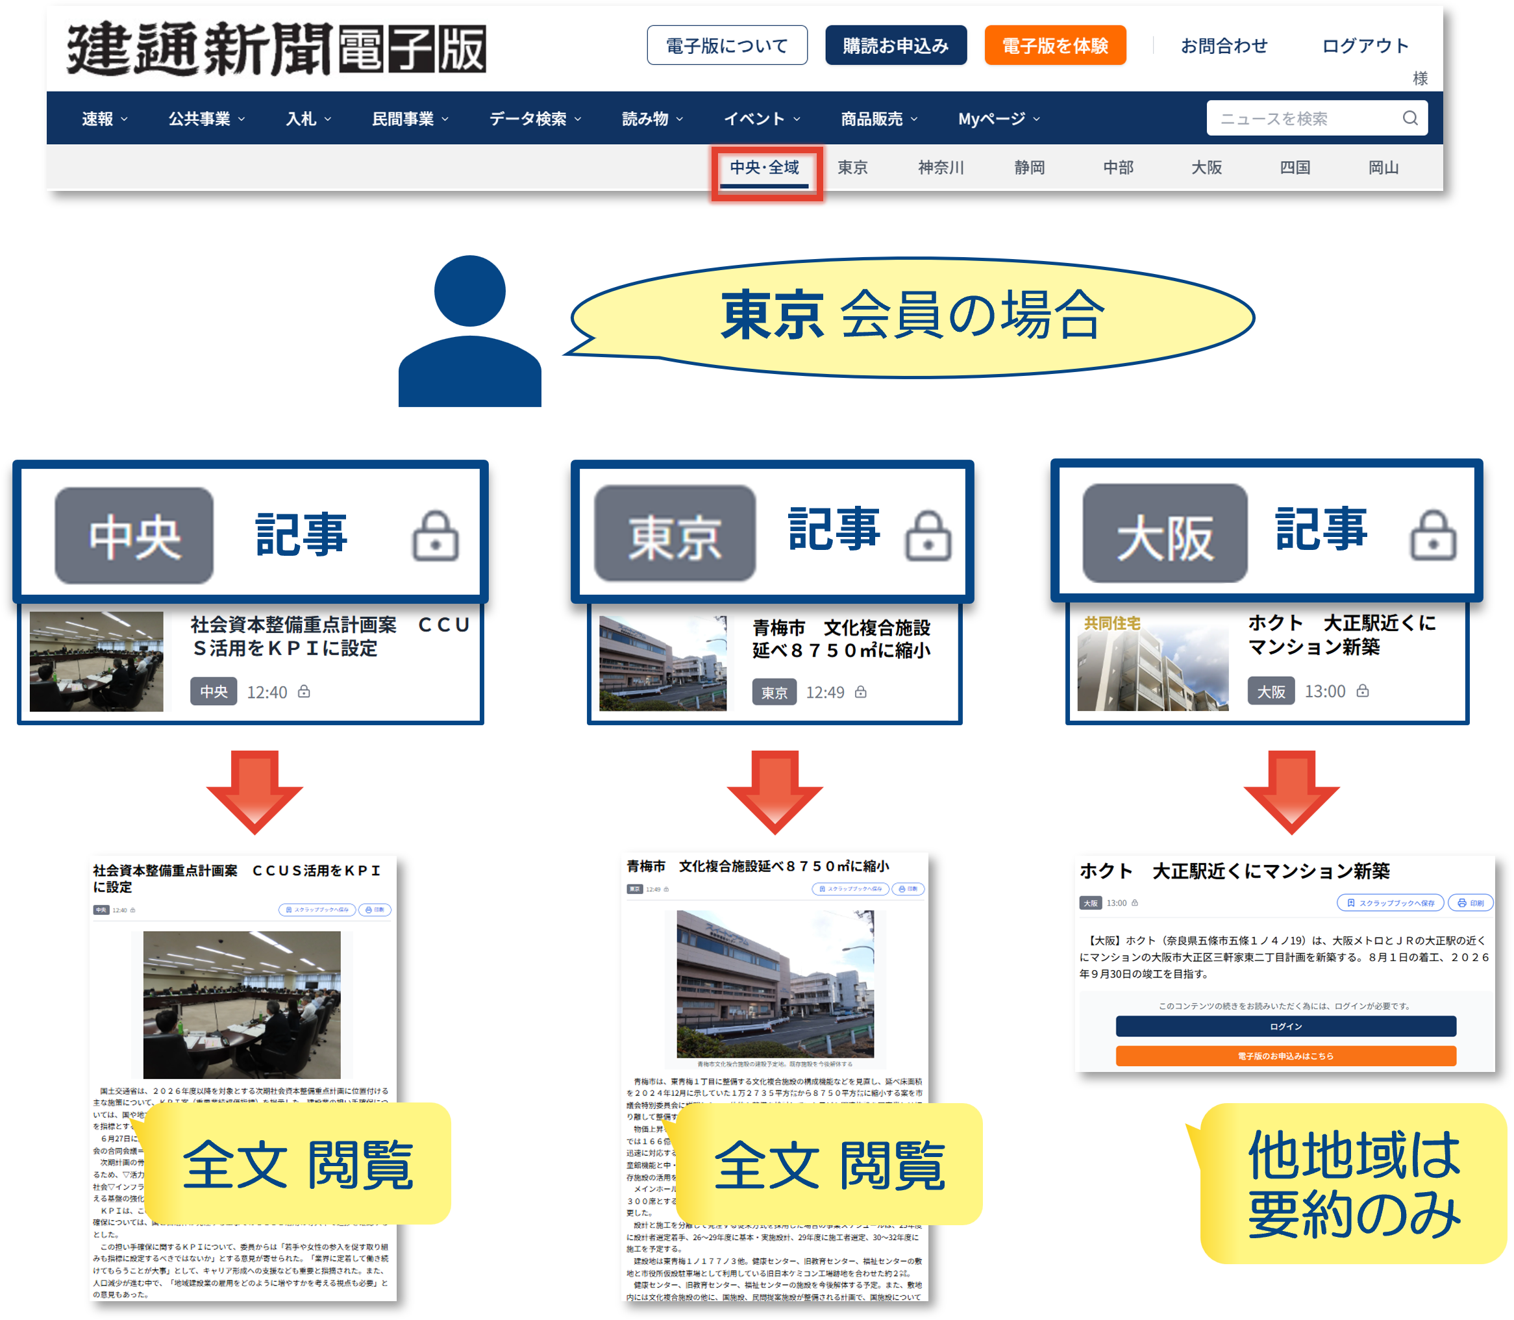Click print button in 青梅市 article preview
The height and width of the screenshot is (1320, 1514).
point(908,888)
